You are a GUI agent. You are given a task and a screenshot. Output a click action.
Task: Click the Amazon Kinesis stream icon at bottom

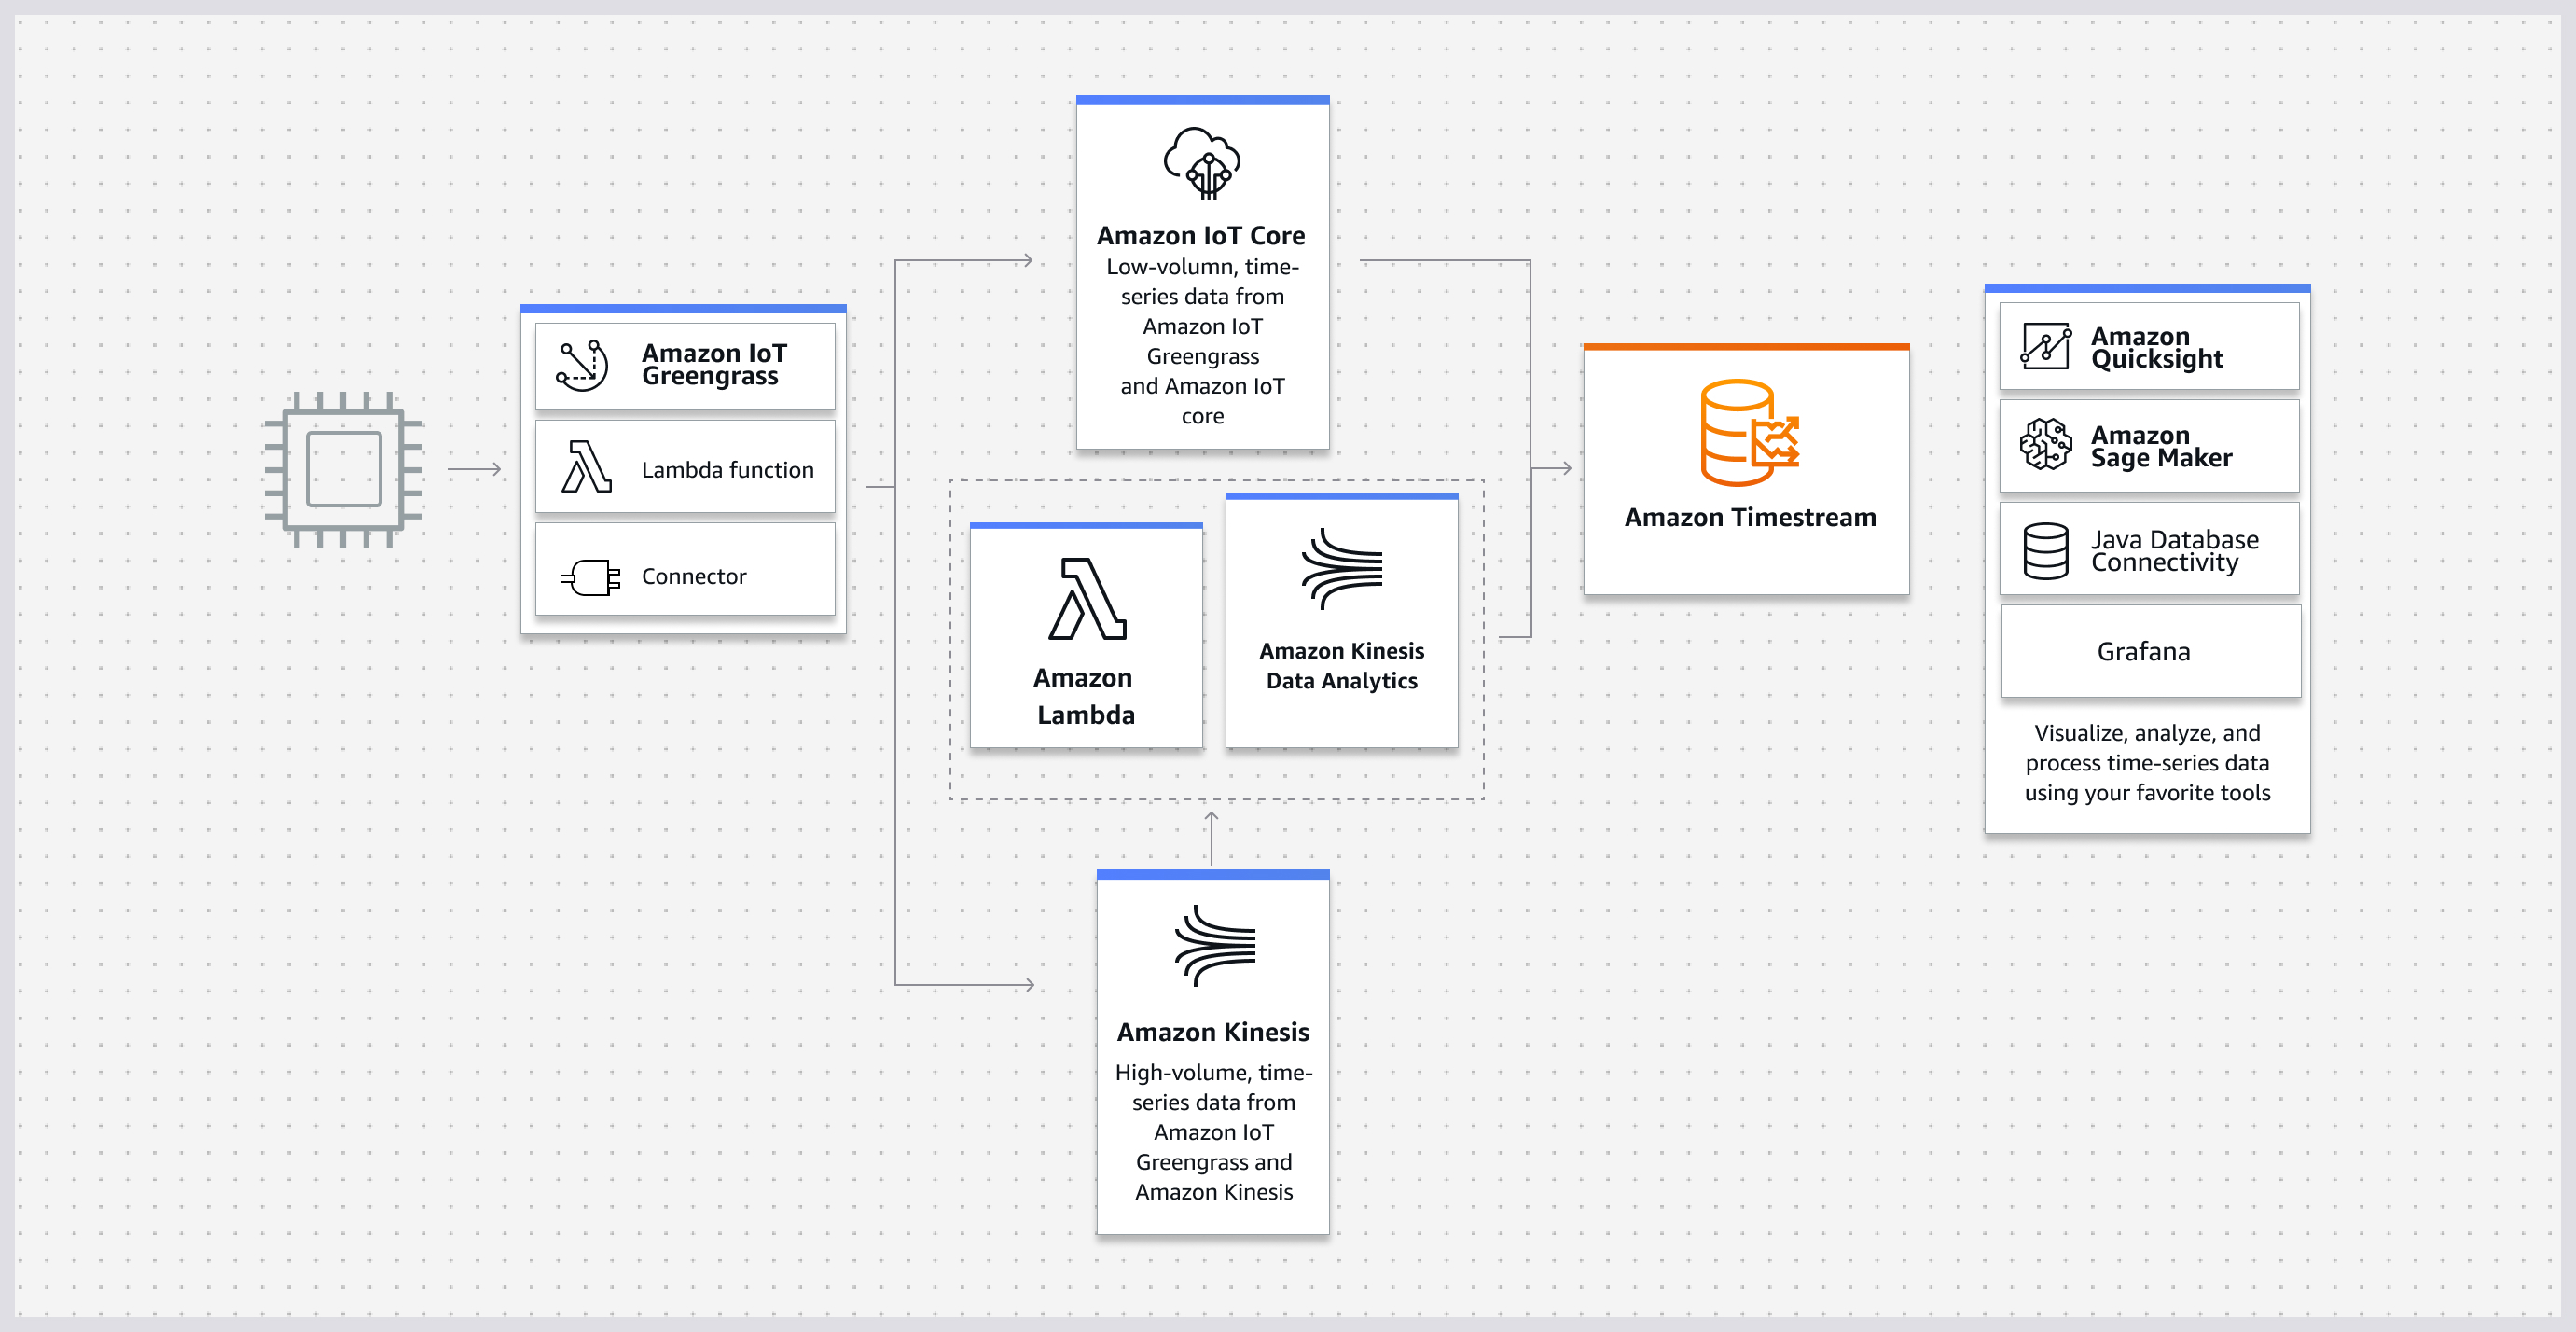click(x=1214, y=945)
